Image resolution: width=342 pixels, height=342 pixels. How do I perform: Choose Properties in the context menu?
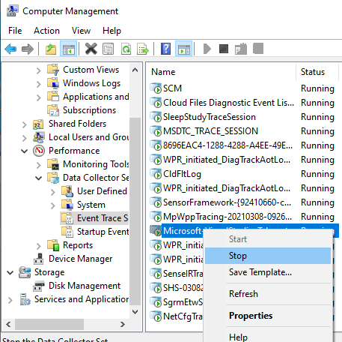click(x=268, y=316)
